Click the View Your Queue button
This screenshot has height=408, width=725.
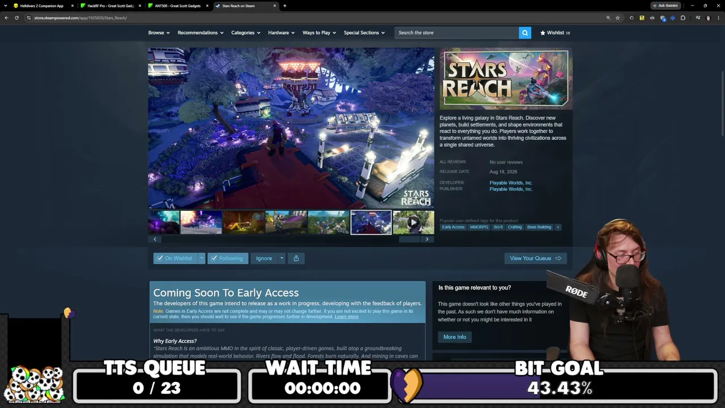[x=535, y=258]
